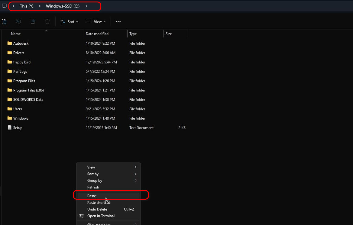Click This PC in the address bar
Screen dimensions: 353x225
point(27,6)
